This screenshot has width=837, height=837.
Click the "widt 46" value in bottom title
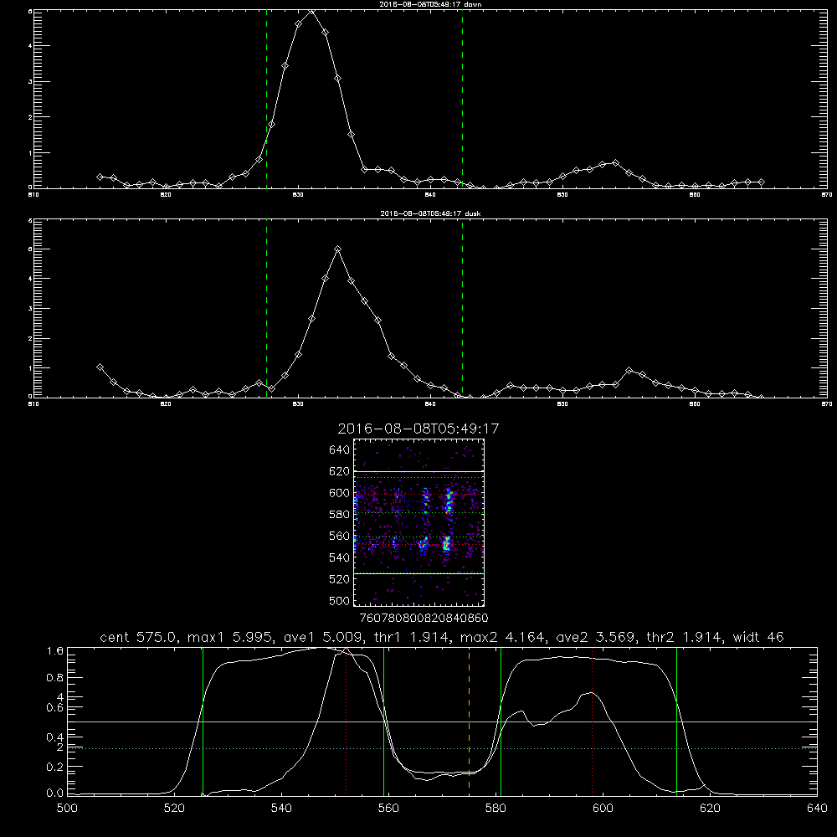click(758, 637)
